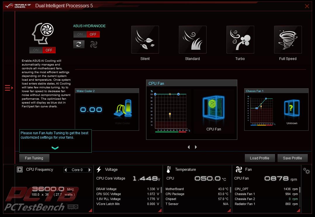Click the CPU Package temperature row
This screenshot has height=217, width=315.
point(197,194)
